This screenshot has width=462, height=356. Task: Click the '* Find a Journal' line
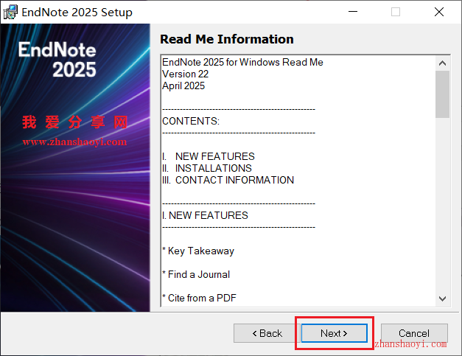pyautogui.click(x=196, y=274)
